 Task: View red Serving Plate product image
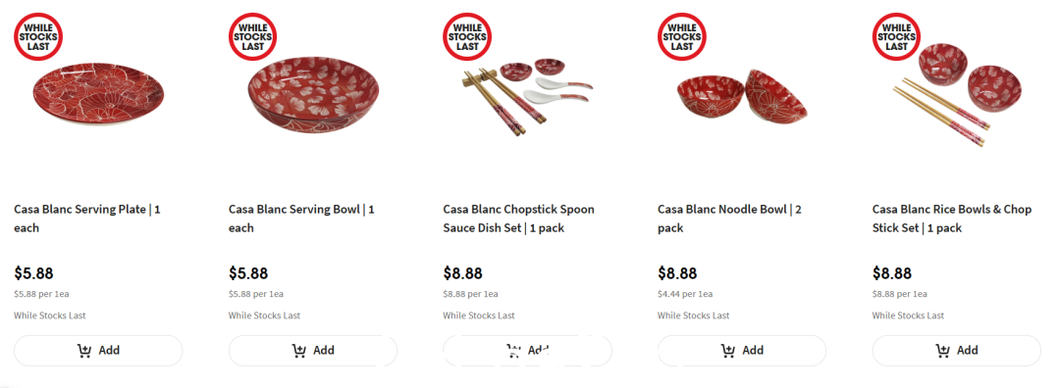pos(99,95)
